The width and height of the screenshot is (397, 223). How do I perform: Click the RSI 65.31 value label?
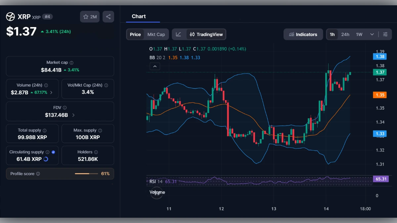(381, 179)
